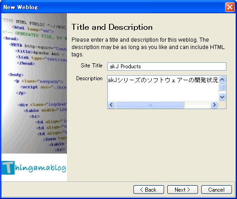Screen dimensions: 237x199
Task: Click the horizontal scrollbar track right of thumb
Action: click(197, 105)
